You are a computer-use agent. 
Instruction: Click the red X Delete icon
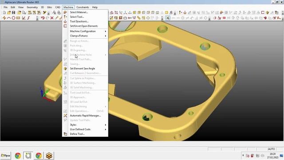[x=52, y=18]
